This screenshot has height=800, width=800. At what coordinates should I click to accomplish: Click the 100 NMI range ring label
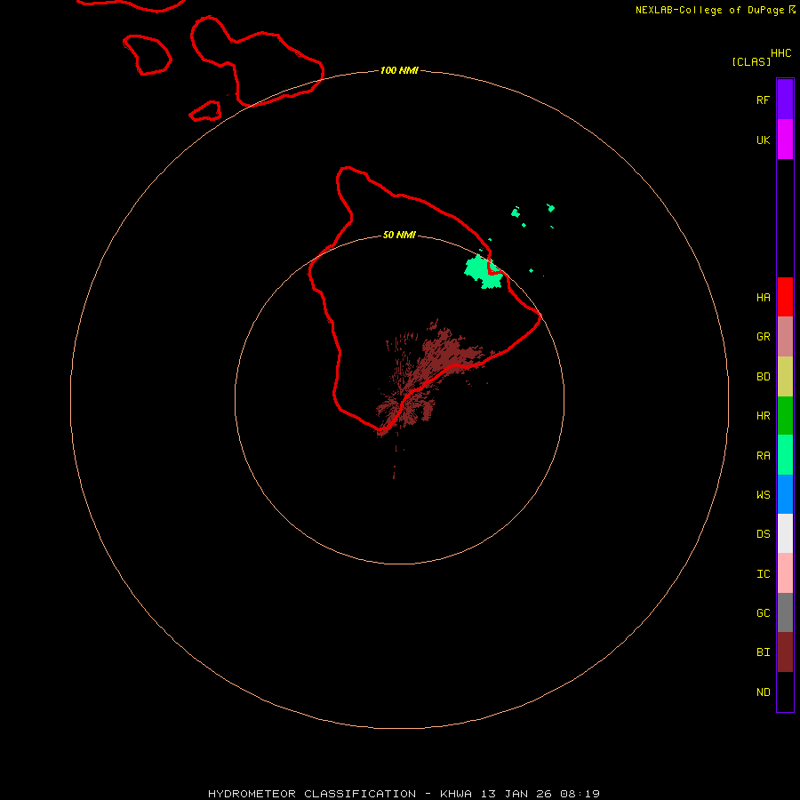399,70
